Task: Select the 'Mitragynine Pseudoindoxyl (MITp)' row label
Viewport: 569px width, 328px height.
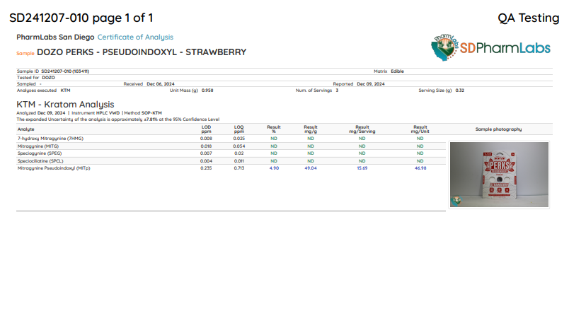Action: [x=54, y=168]
